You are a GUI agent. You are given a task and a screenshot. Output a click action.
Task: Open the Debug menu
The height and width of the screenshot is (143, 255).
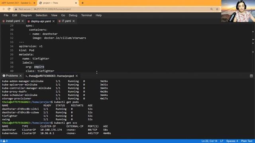click(73, 15)
